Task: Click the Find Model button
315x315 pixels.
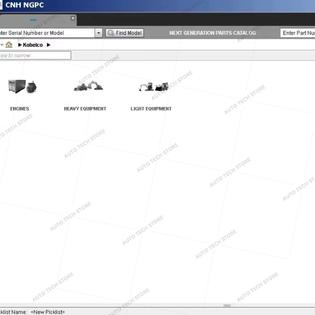Action: click(124, 33)
